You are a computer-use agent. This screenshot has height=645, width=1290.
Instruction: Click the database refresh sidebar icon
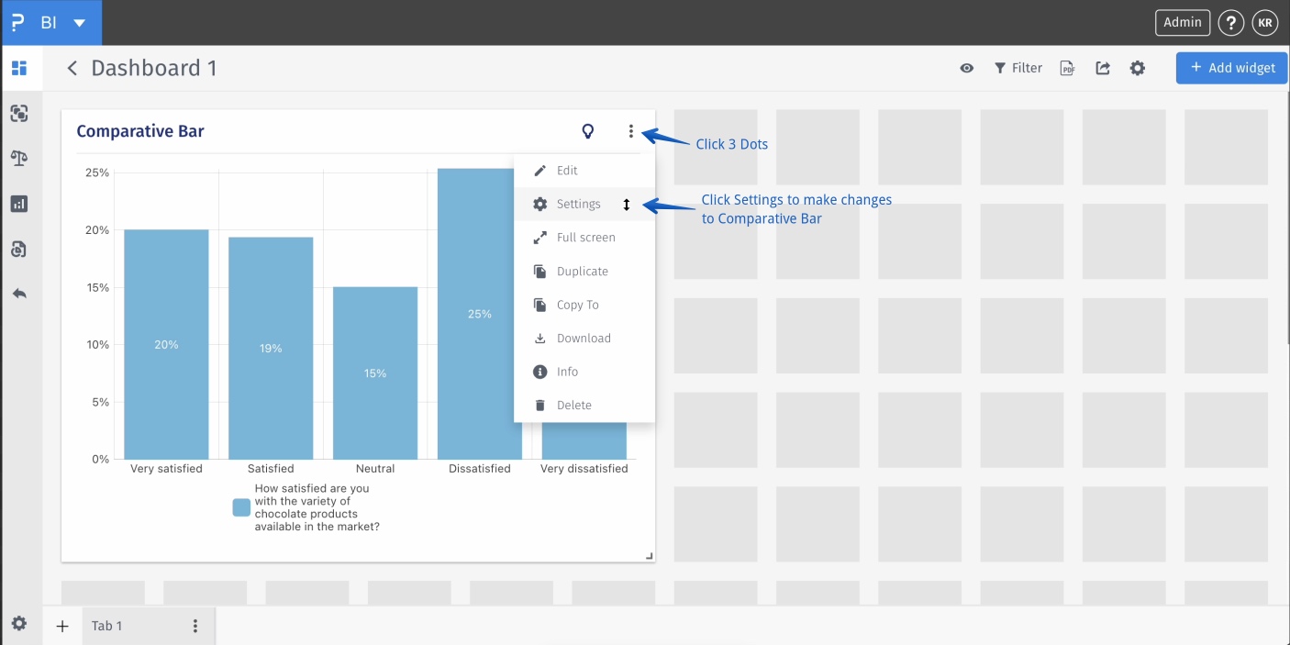pos(19,249)
